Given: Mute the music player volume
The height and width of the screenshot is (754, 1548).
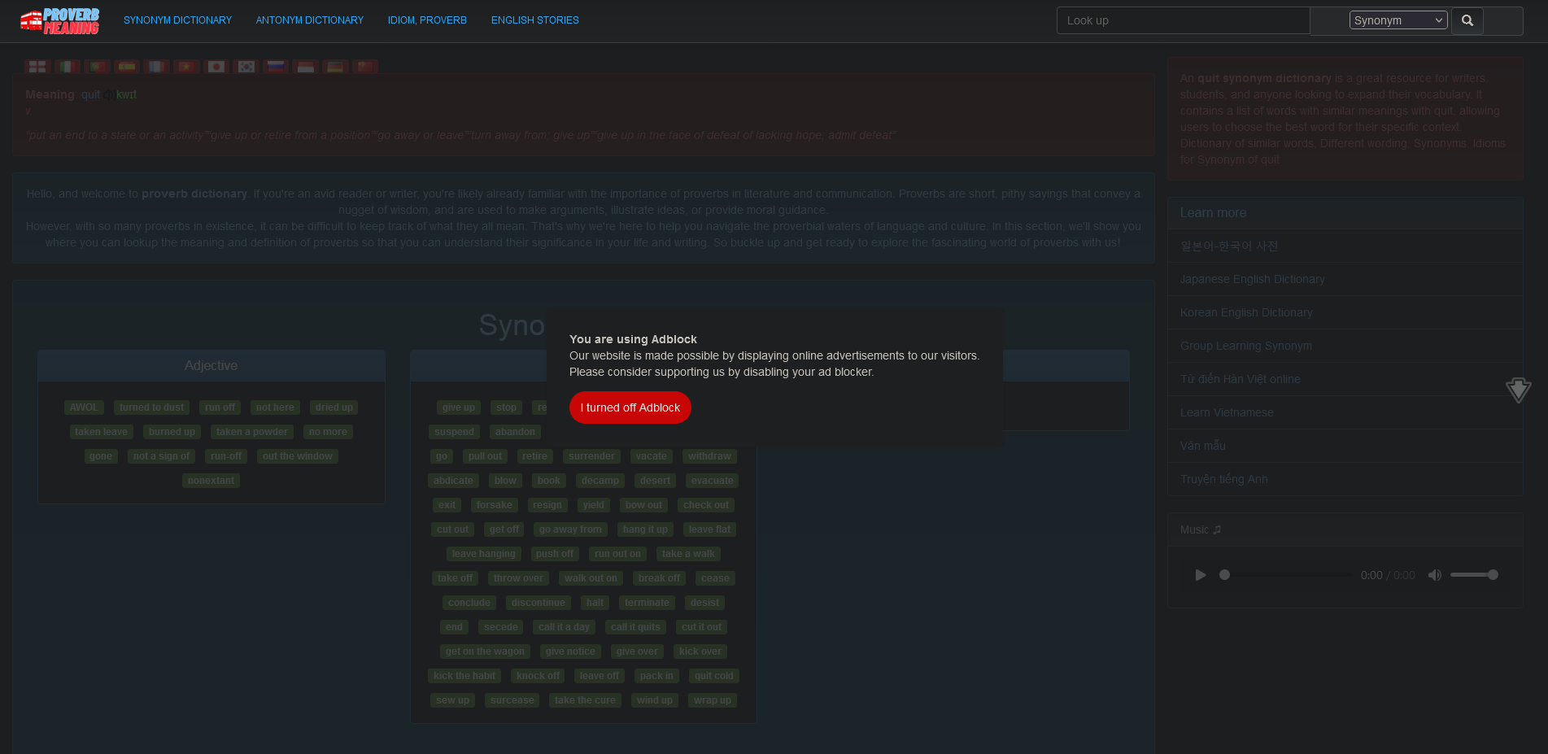Looking at the screenshot, I should click(x=1435, y=575).
